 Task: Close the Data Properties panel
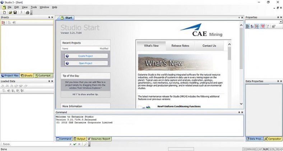point(281,81)
